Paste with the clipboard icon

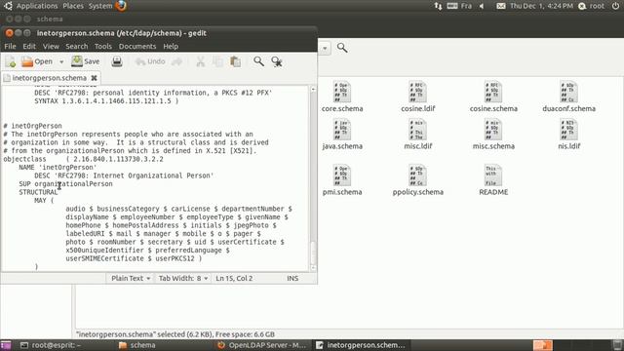click(x=236, y=61)
